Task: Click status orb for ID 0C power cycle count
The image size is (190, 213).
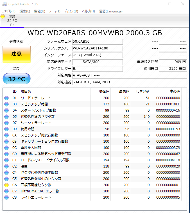Action: pyautogui.click(x=6, y=148)
